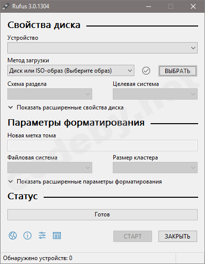Open the Размер кластера dropdown
Screen dimensions: 205x264
155,167
